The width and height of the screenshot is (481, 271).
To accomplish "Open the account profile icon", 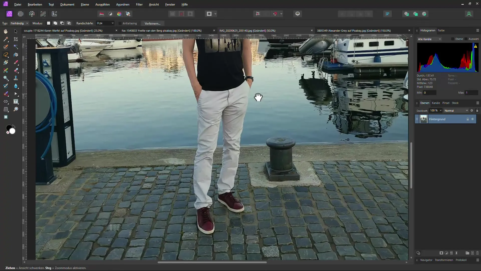I will pyautogui.click(x=469, y=14).
